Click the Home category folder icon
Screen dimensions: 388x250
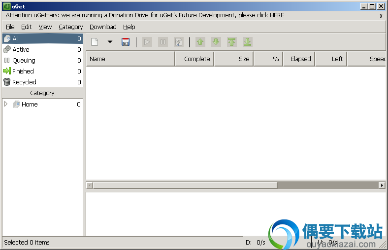point(16,104)
